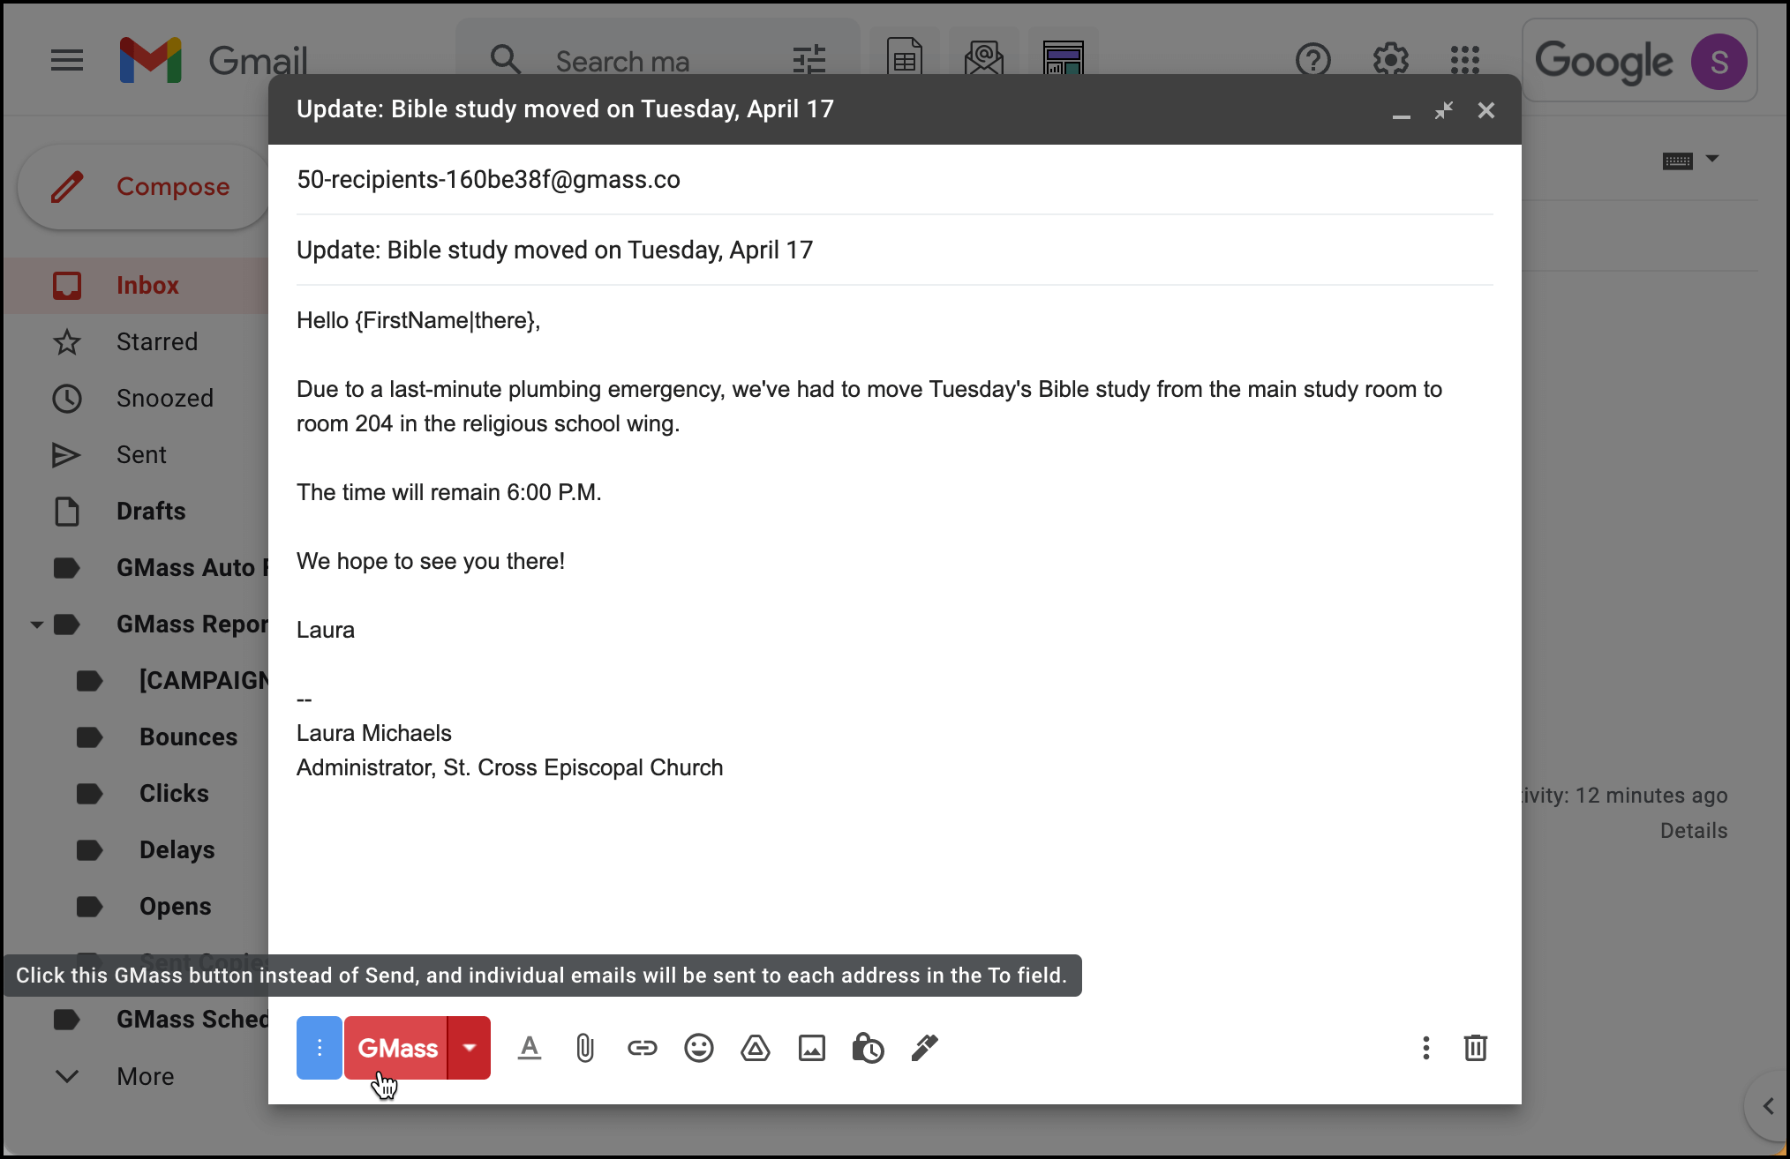Open the main menu hamburger icon
The width and height of the screenshot is (1790, 1159).
tap(67, 61)
